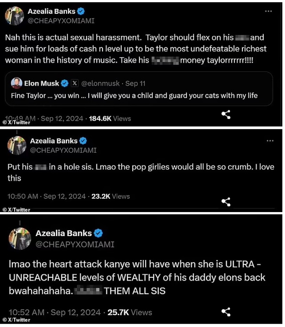
Task: Open the 184.6K Views count
Action: (x=109, y=118)
